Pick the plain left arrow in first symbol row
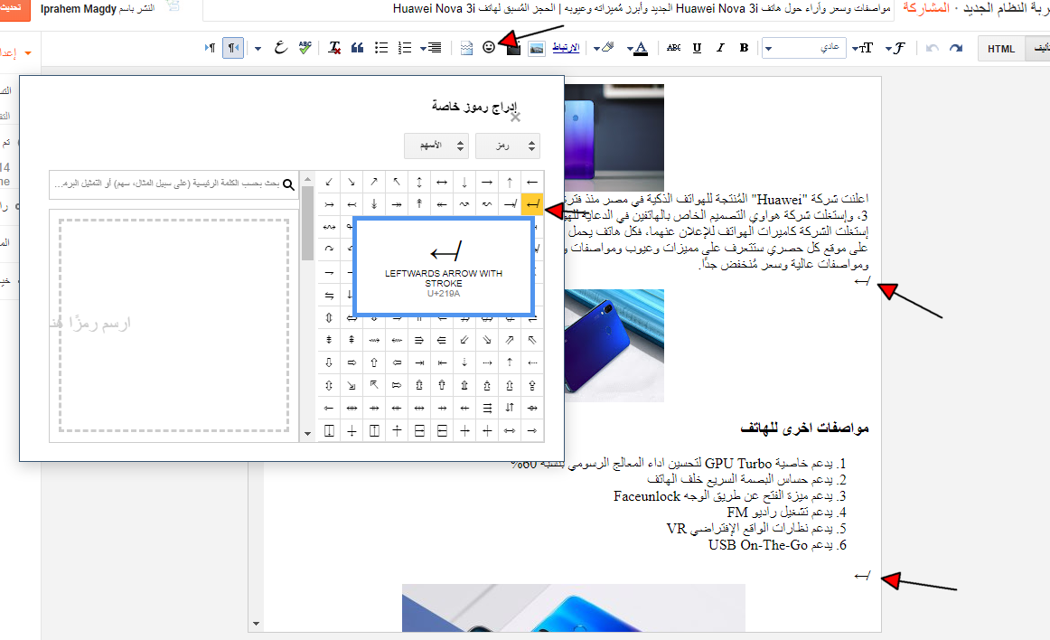 (x=531, y=182)
